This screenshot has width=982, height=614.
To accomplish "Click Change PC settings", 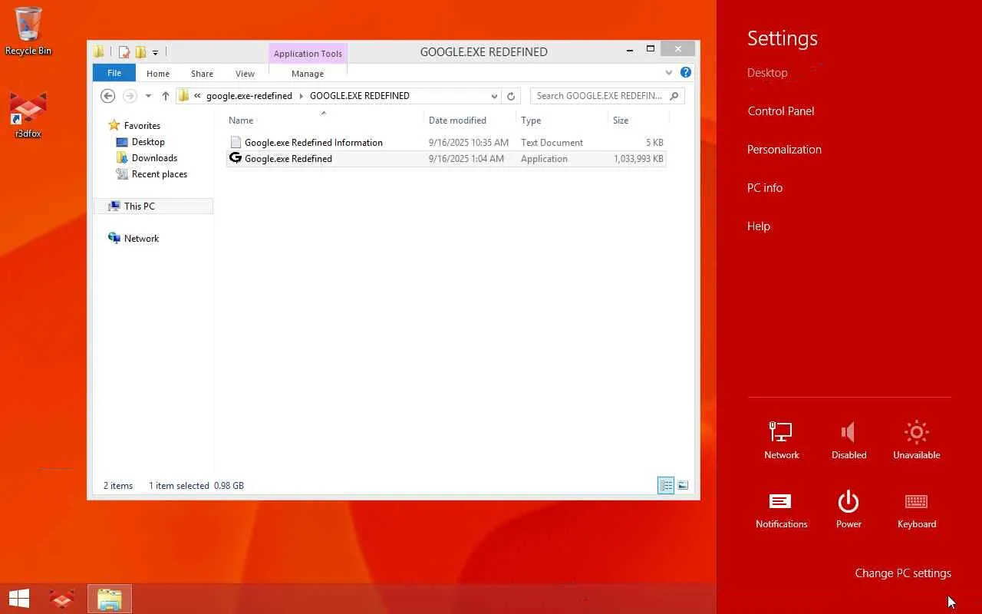I will click(903, 573).
